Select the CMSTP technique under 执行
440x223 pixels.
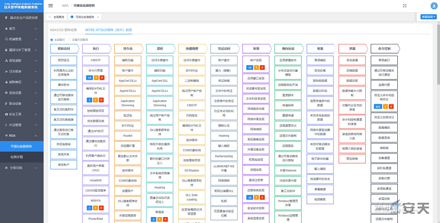(96, 60)
